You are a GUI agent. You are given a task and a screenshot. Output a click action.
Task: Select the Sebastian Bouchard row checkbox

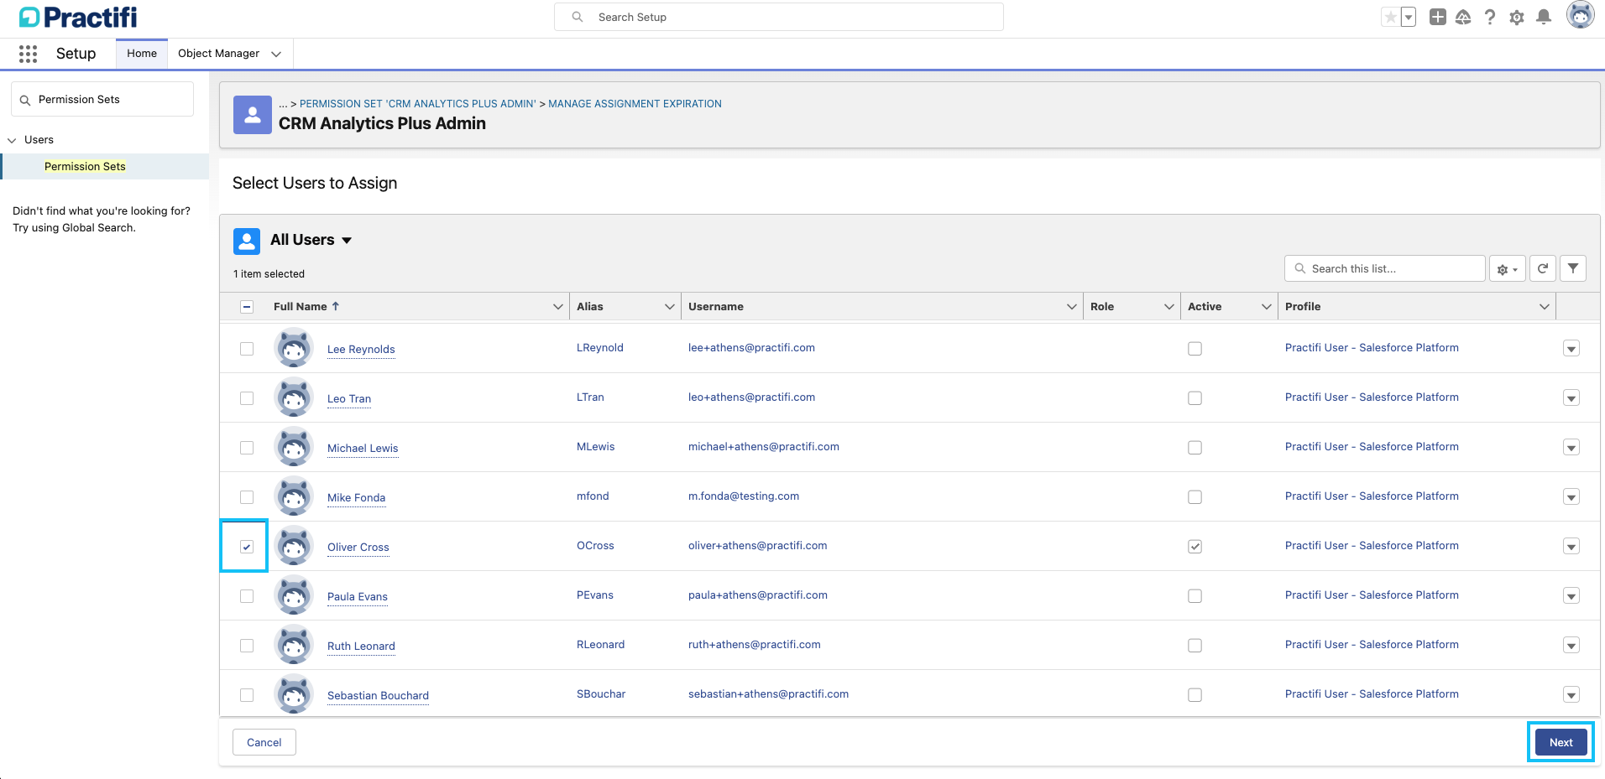click(x=247, y=695)
